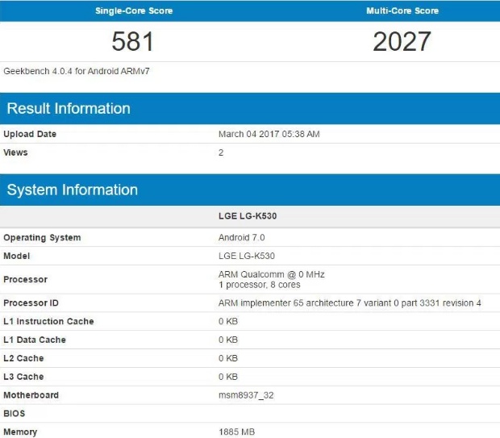
Task: Click the L1 Instruction Cache label
Action: click(48, 322)
